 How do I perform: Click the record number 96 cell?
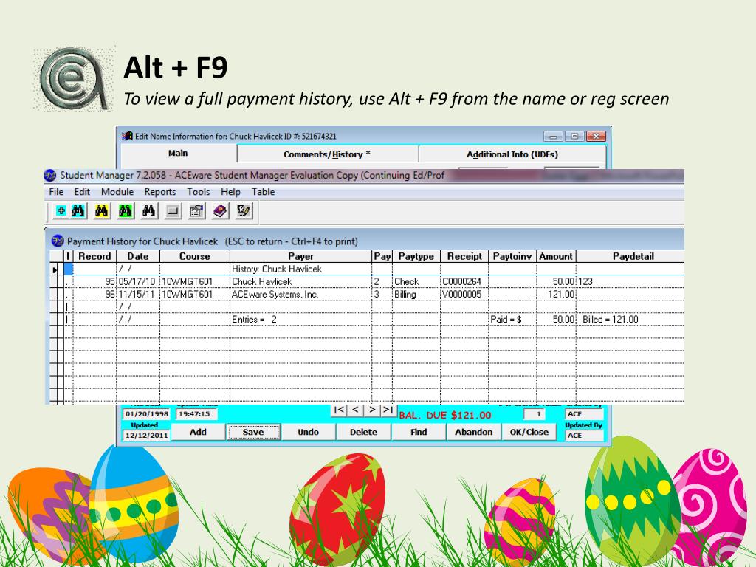94,294
